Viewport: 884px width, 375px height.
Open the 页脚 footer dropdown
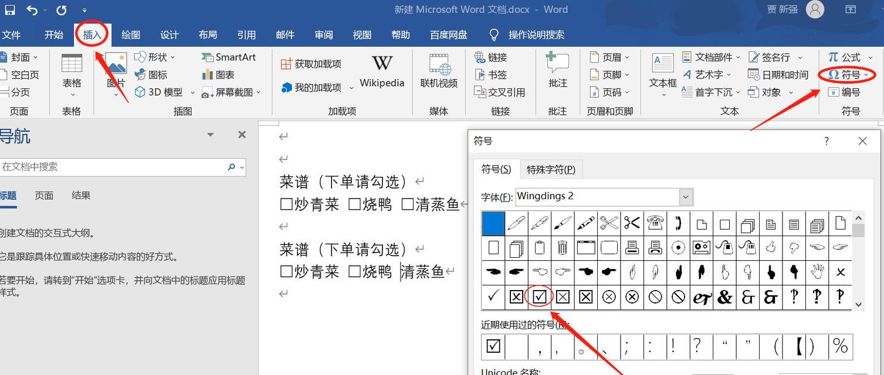pyautogui.click(x=609, y=75)
